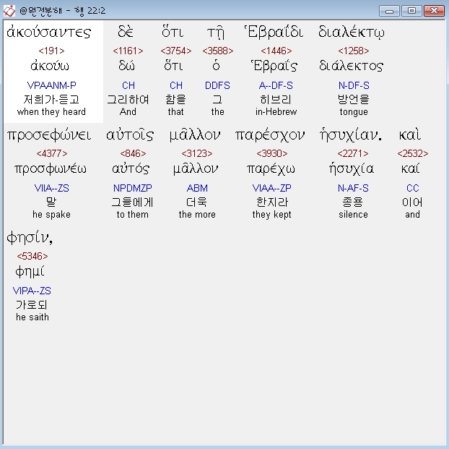The width and height of the screenshot is (449, 449).
Task: Open Strong's number <3588>
Action: click(217, 51)
